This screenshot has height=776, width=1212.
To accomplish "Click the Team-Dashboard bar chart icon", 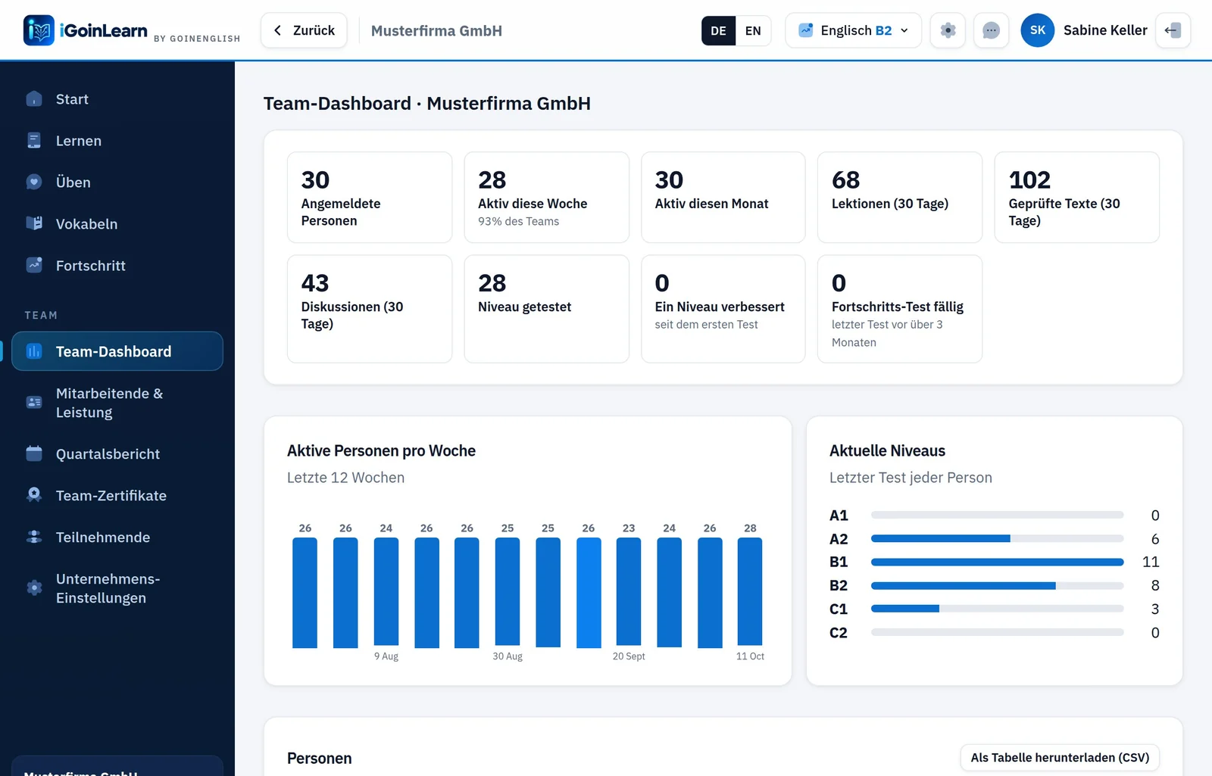I will (34, 351).
